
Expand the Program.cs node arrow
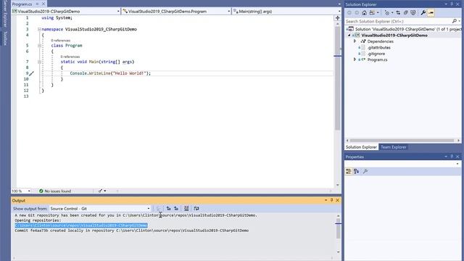click(x=355, y=59)
